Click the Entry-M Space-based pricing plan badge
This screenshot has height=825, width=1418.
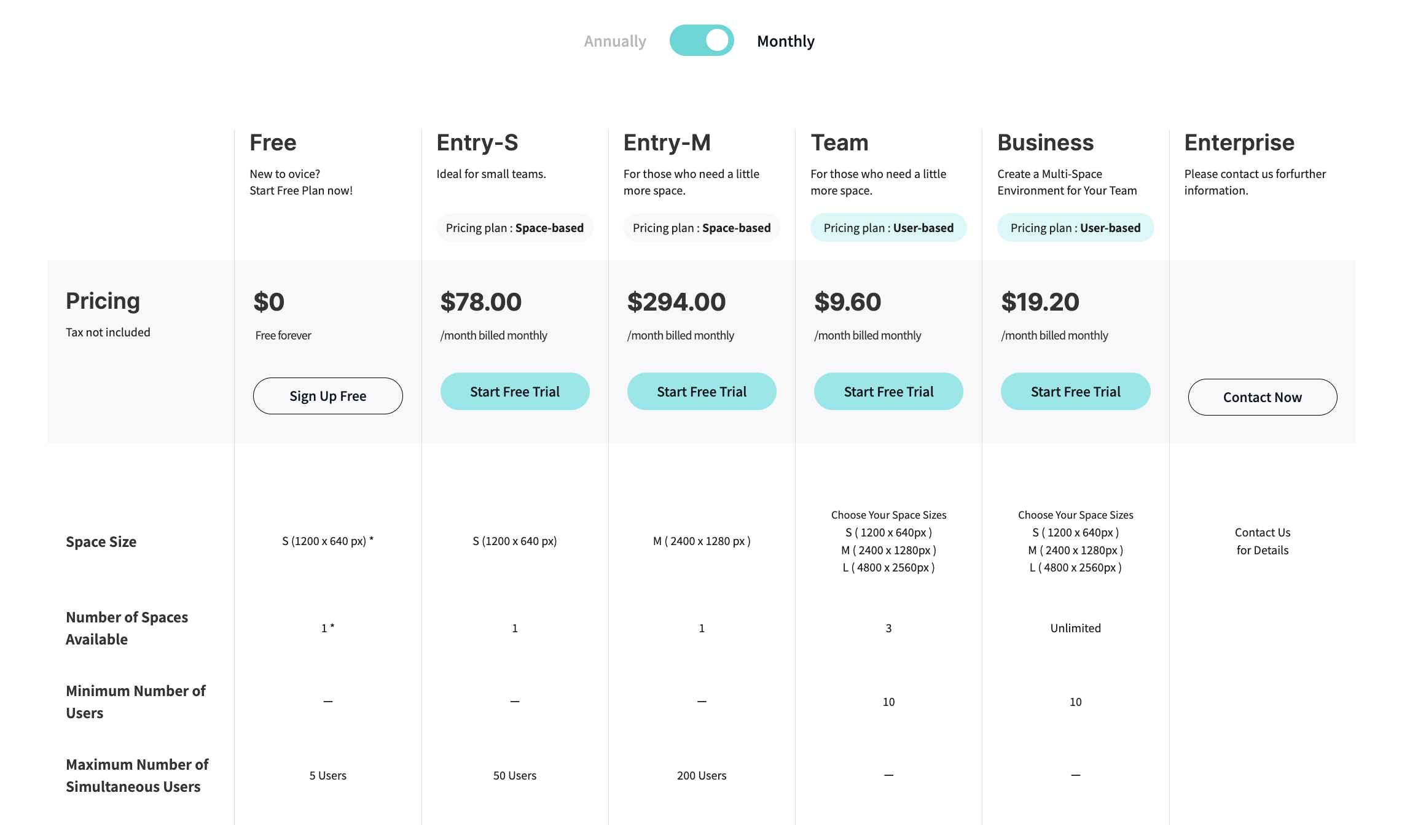click(x=702, y=228)
